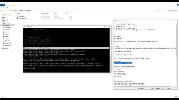Select DevOps (E:) drive in navigation pane
This screenshot has width=179, height=100.
click(x=8, y=43)
